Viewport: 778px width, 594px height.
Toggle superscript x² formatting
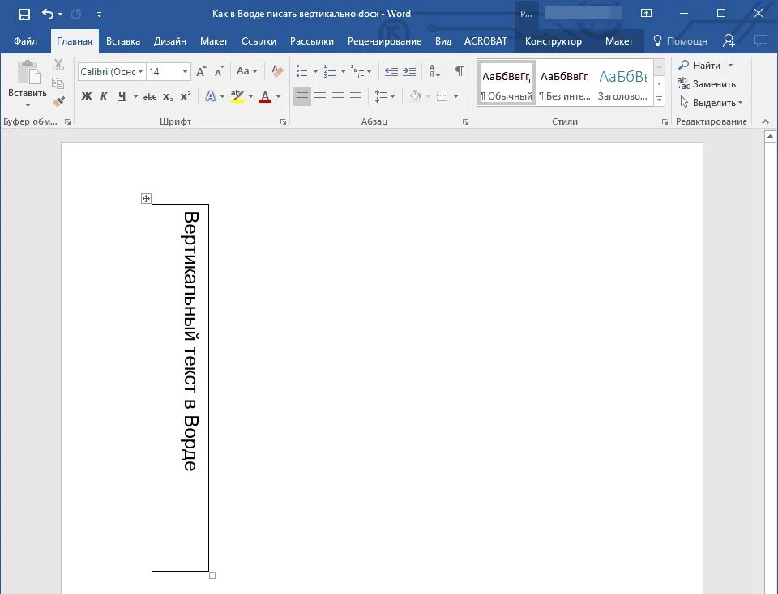pyautogui.click(x=186, y=96)
